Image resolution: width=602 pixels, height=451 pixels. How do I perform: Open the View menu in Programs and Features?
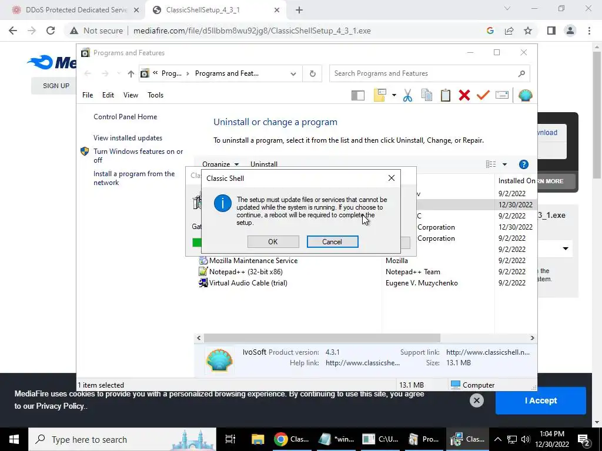click(131, 95)
